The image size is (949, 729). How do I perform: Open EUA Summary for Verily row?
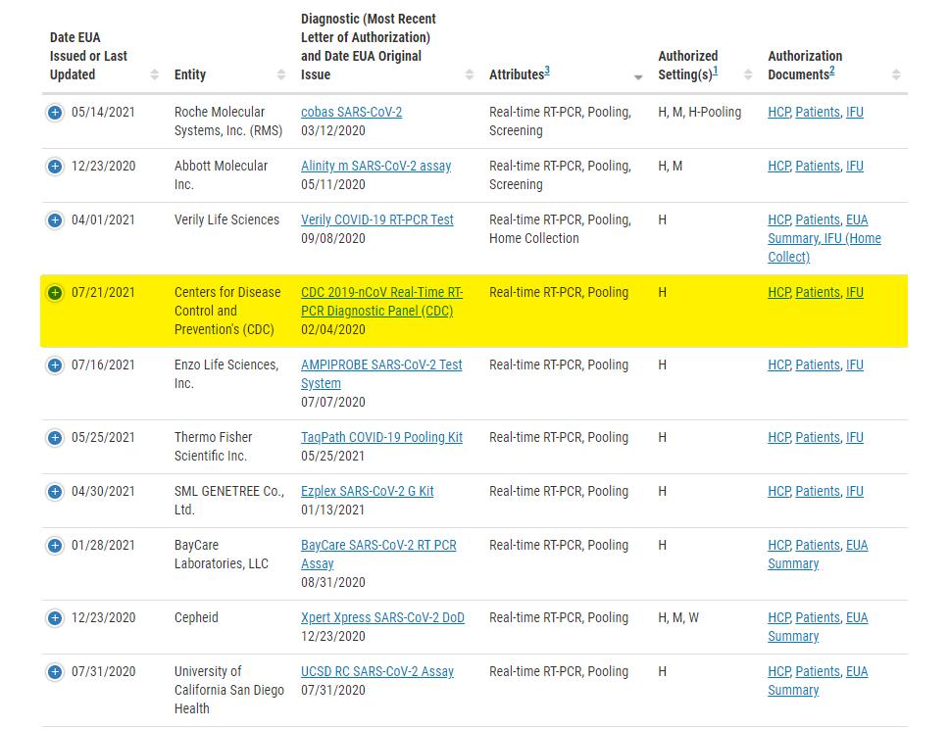(x=818, y=229)
